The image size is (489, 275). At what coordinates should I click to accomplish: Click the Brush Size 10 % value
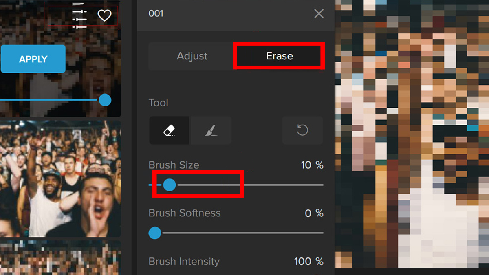(312, 165)
